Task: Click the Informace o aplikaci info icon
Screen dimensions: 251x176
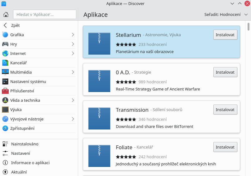Action: coord(5,163)
